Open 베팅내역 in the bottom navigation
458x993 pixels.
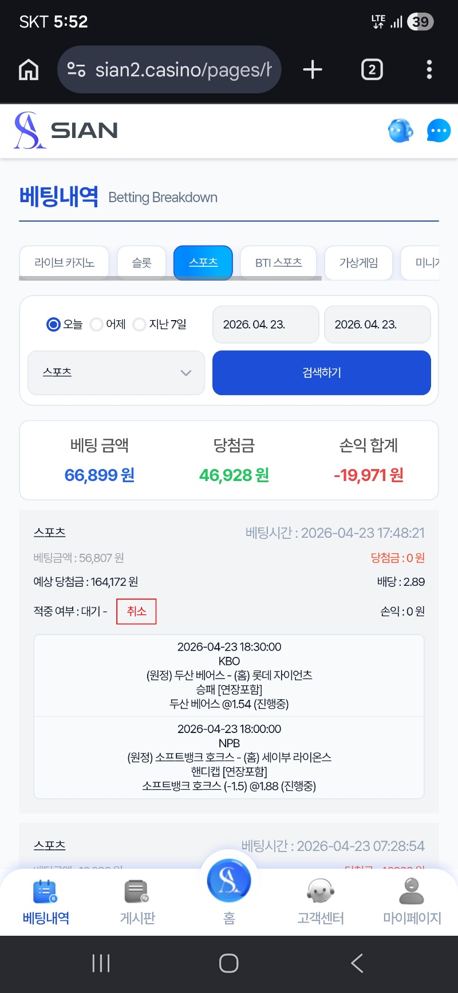(x=46, y=902)
